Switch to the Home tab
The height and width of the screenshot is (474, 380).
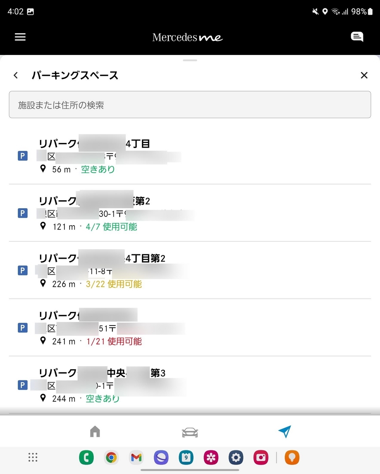[x=95, y=432]
